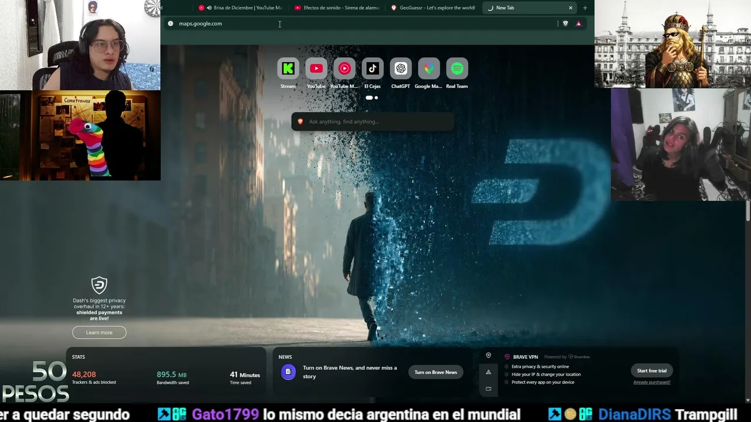Click 'Extra privacy & security online' text
This screenshot has width=751, height=422.
click(x=540, y=367)
